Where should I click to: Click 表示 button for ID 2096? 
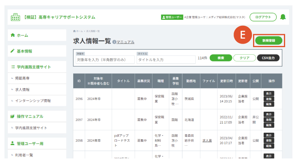(269, 93)
